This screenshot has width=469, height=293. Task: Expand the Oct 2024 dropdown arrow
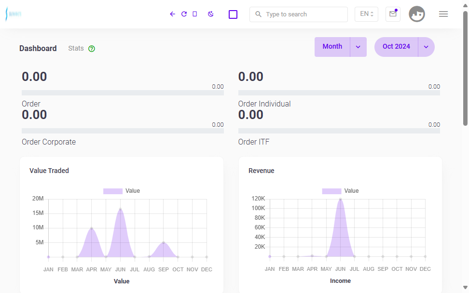pyautogui.click(x=426, y=47)
